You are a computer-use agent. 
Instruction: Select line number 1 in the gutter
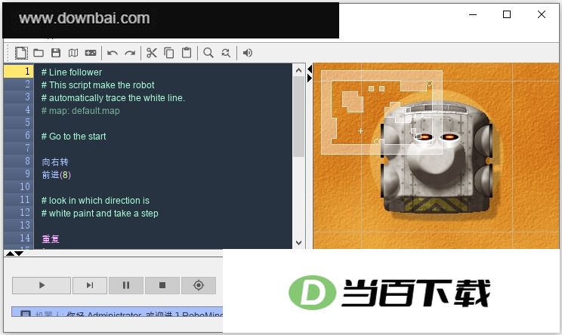(x=19, y=71)
